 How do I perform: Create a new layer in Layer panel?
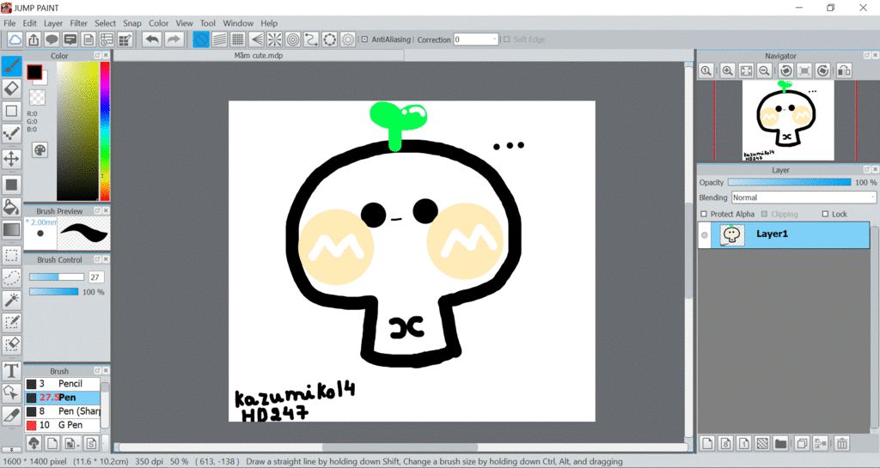click(708, 444)
